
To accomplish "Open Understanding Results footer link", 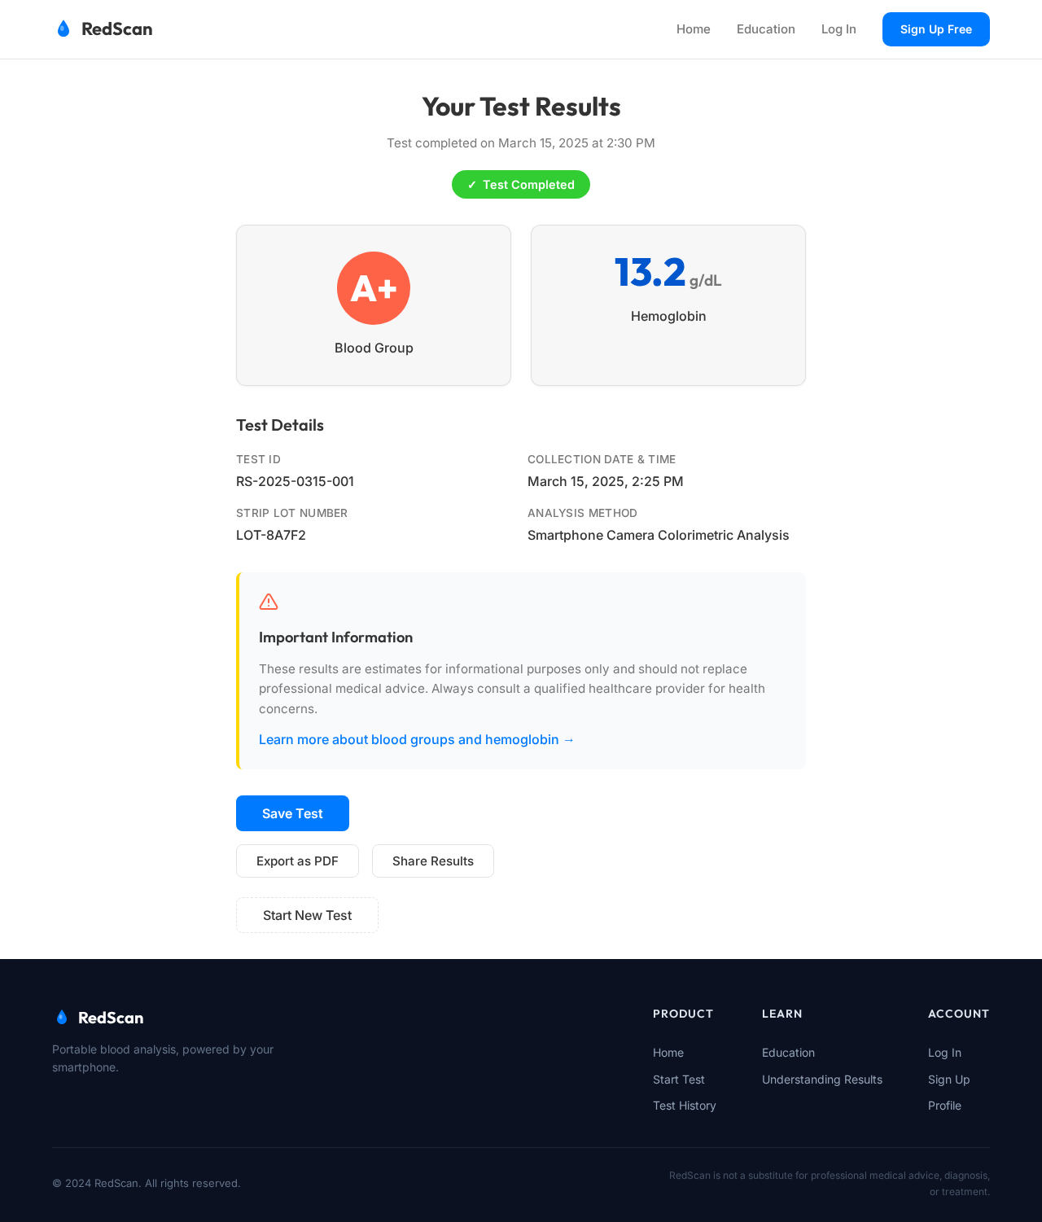I will pos(822,1080).
